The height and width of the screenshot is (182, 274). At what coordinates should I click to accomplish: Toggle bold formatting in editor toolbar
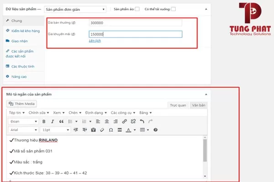pos(44,121)
